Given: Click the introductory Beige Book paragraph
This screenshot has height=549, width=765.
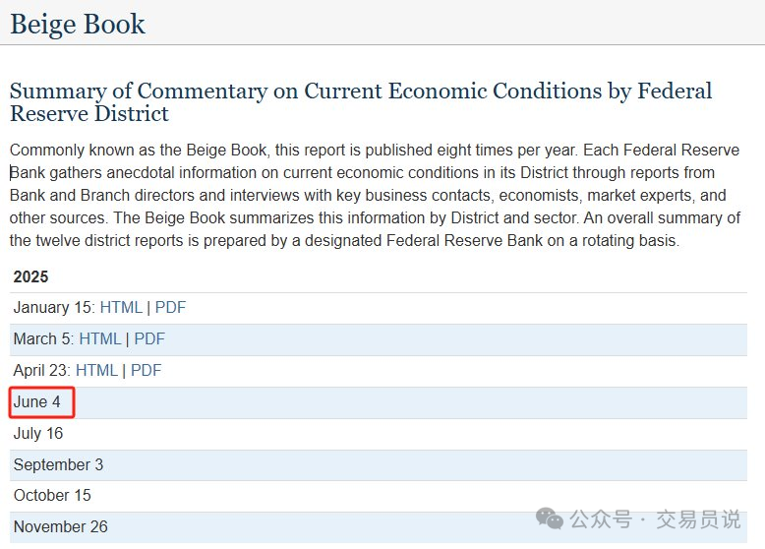Looking at the screenshot, I should (x=376, y=195).
